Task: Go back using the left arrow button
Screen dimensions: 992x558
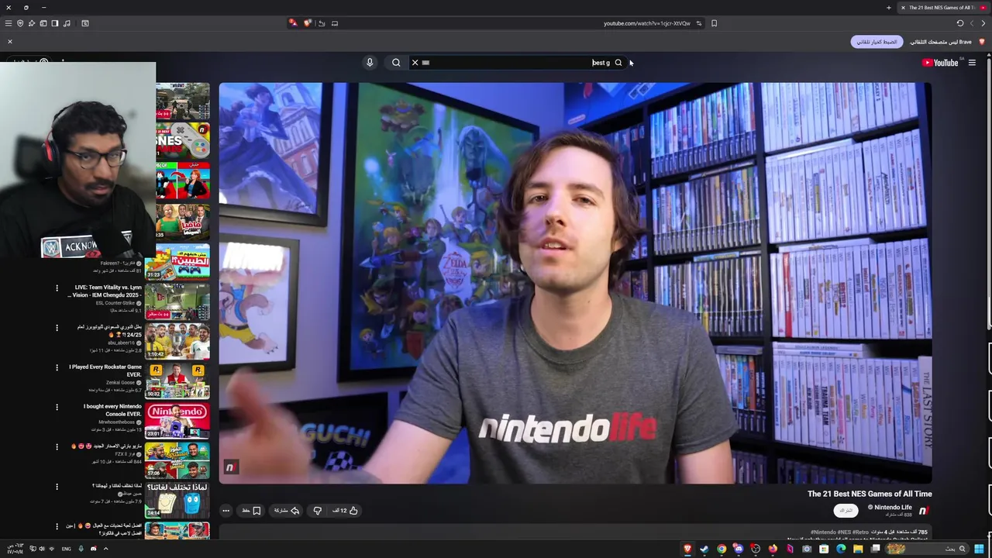Action: (972, 23)
